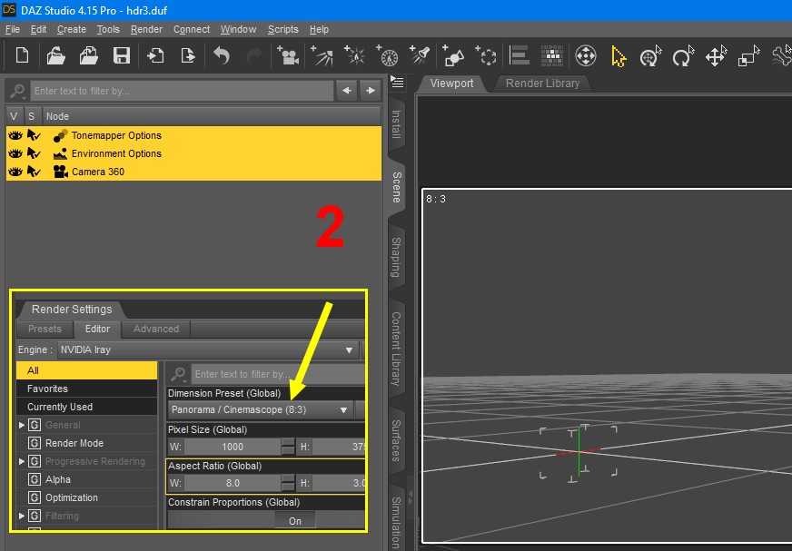
Task: Expand the Progressive Rendering group
Action: [22, 462]
